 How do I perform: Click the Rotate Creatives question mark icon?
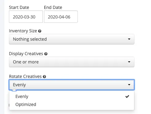tap(44, 77)
